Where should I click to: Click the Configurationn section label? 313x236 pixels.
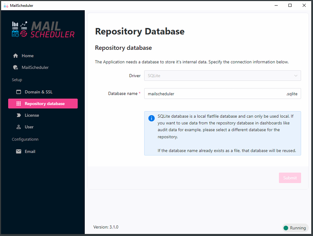click(x=25, y=139)
